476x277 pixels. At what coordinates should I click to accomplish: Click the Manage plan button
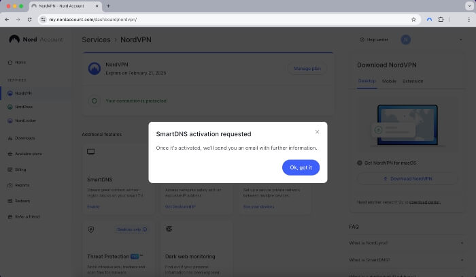tap(307, 69)
